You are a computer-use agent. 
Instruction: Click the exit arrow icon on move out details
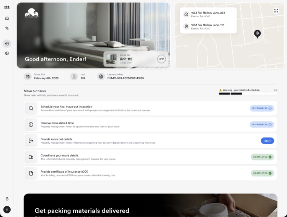point(31,140)
